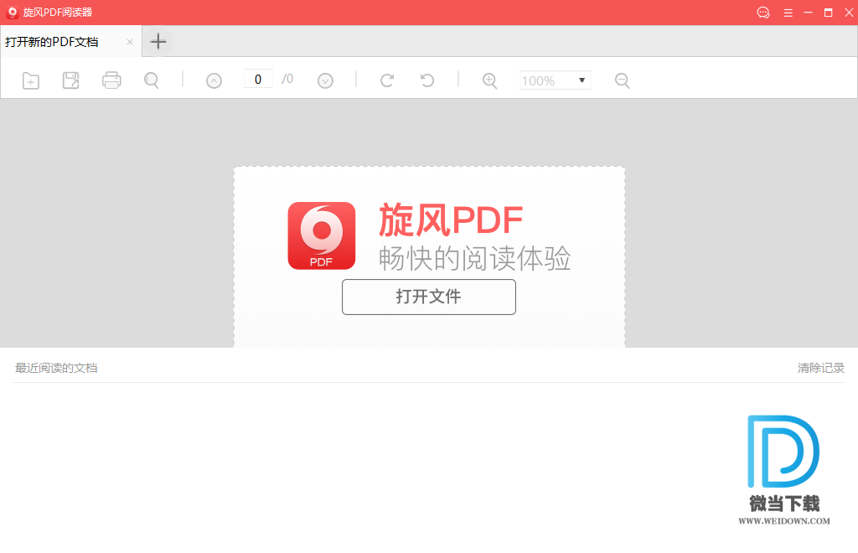Screen dimensions: 858x553
Task: Click the page number input field
Action: point(258,80)
